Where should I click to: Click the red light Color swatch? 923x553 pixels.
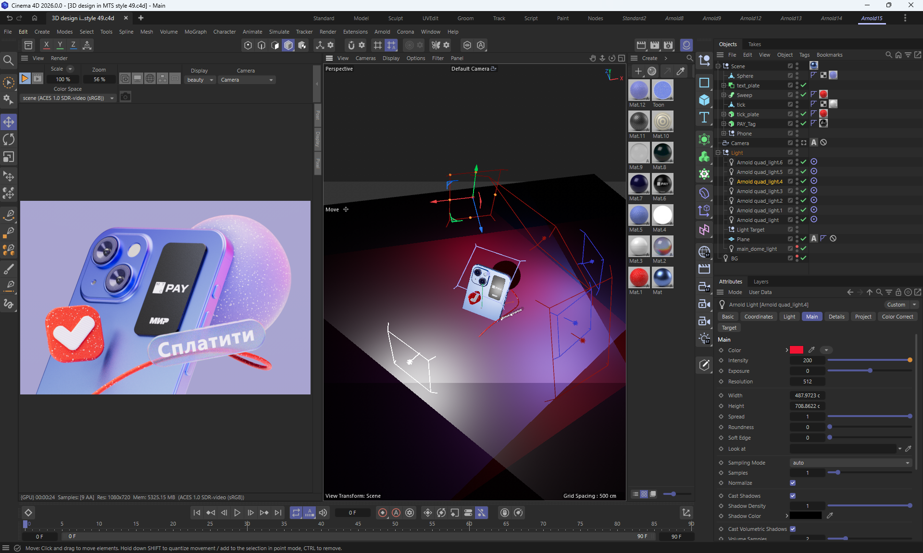797,350
